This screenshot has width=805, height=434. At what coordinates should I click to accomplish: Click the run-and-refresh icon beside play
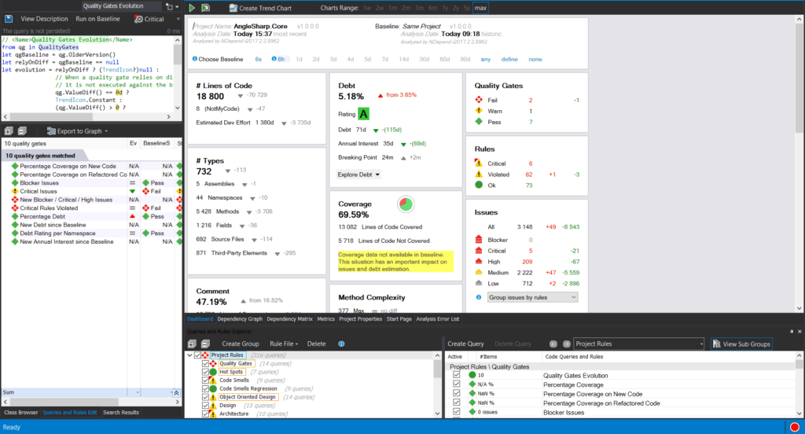point(205,8)
